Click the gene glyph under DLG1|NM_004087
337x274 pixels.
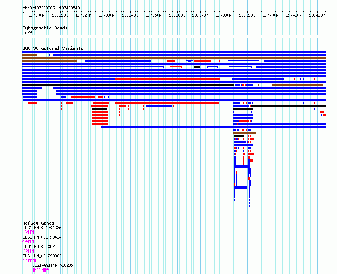coord(28,251)
